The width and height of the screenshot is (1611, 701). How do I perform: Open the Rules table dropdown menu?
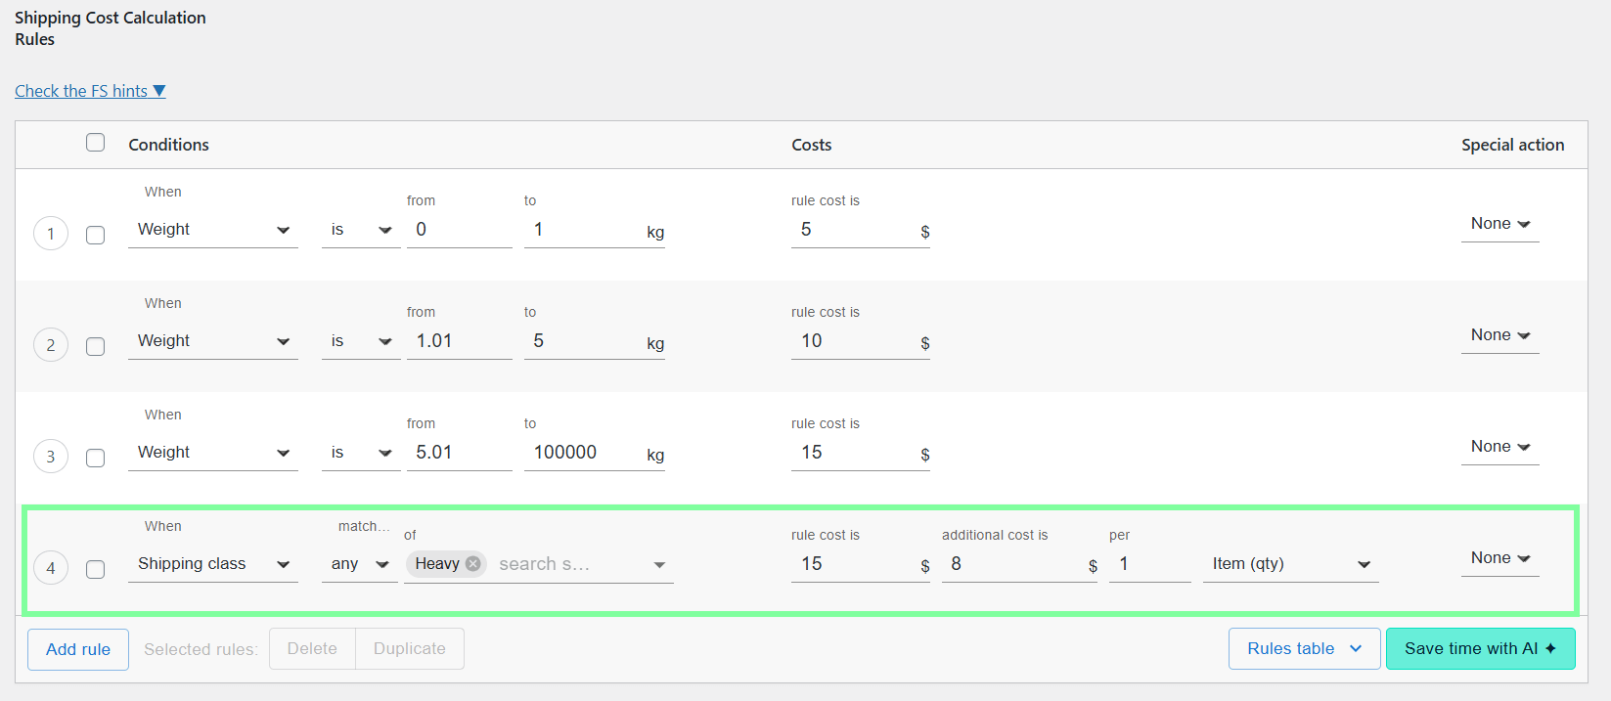click(1304, 649)
